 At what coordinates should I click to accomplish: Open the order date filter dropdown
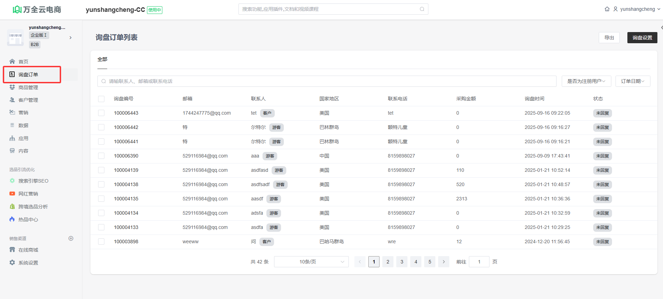pos(632,81)
